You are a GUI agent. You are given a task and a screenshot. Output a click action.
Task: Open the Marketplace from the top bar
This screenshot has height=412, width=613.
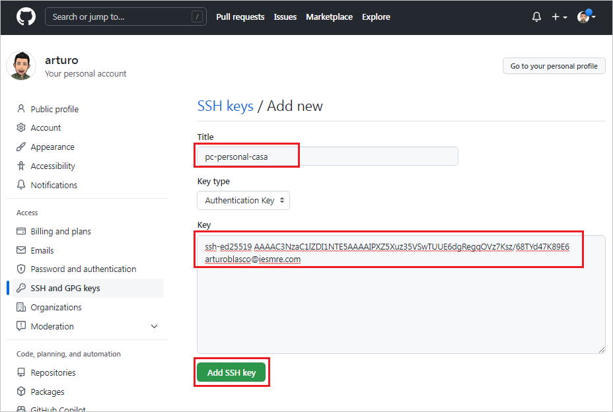point(329,17)
